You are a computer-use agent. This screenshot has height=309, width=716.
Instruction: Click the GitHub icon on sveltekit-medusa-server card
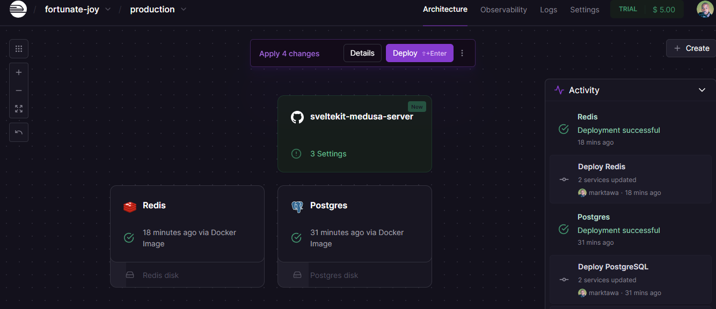pos(297,117)
